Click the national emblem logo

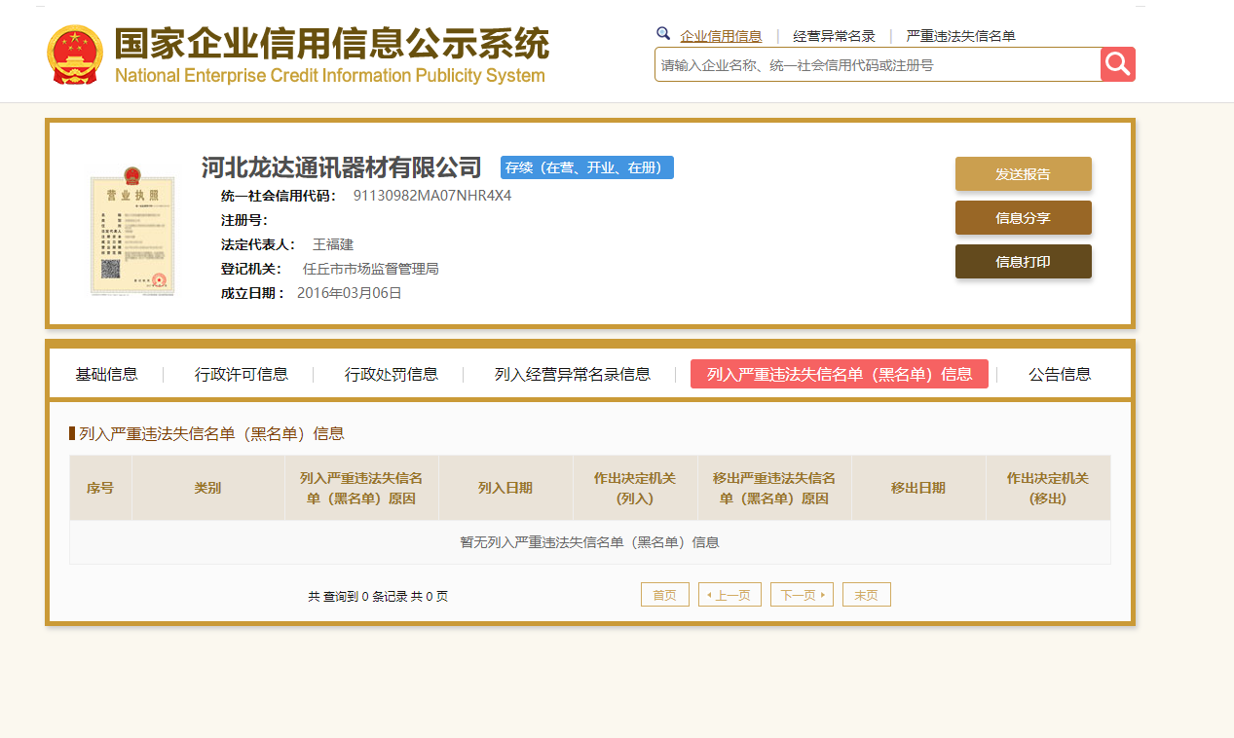coord(75,55)
